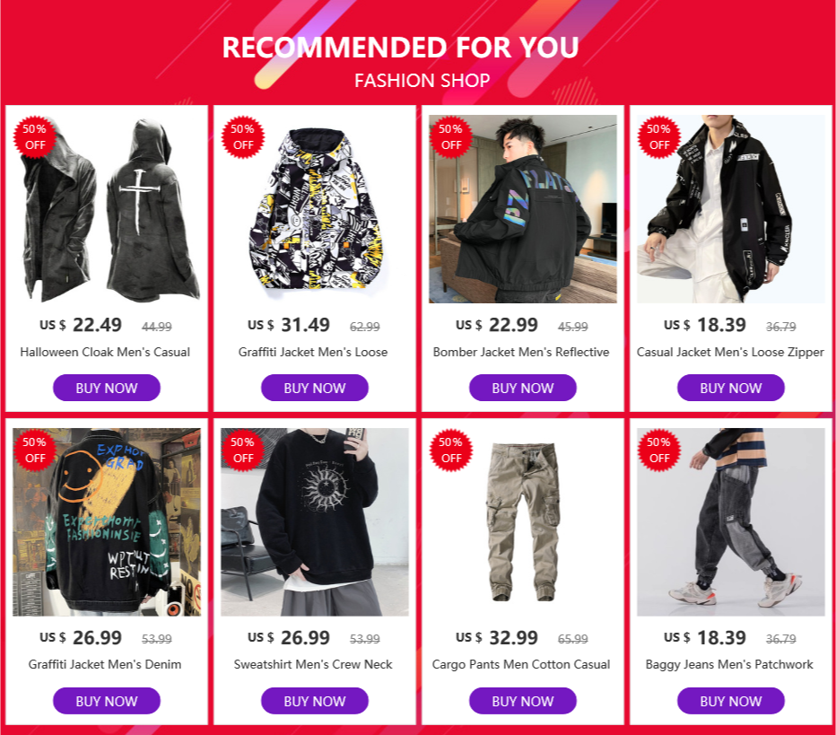This screenshot has width=836, height=735.
Task: Buy now the Bomber Jacket Reflective
Action: (x=522, y=388)
